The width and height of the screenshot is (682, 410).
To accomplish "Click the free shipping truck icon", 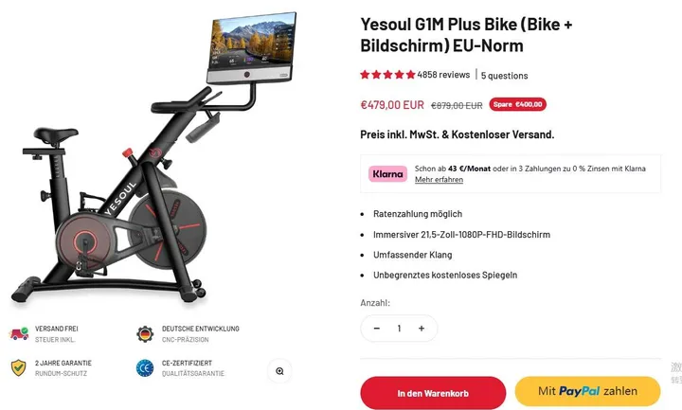I will 19,334.
